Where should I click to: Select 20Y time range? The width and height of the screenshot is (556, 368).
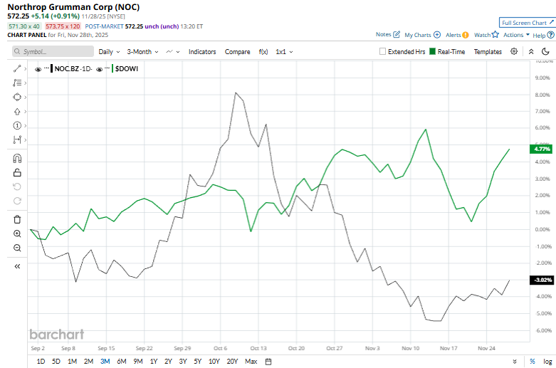coord(232,362)
